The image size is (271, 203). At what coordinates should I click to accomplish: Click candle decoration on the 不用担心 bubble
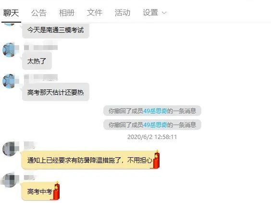pyautogui.click(x=157, y=159)
